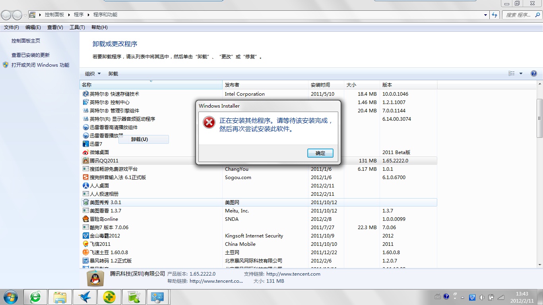
Task: Click the 金山毒霸2012 shield icon
Action: pyautogui.click(x=85, y=236)
